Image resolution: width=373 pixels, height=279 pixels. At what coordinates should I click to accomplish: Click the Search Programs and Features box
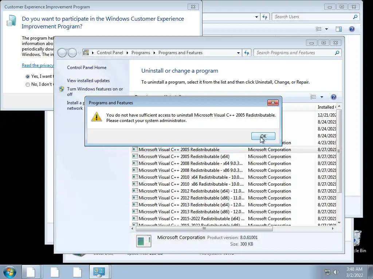coord(297,53)
